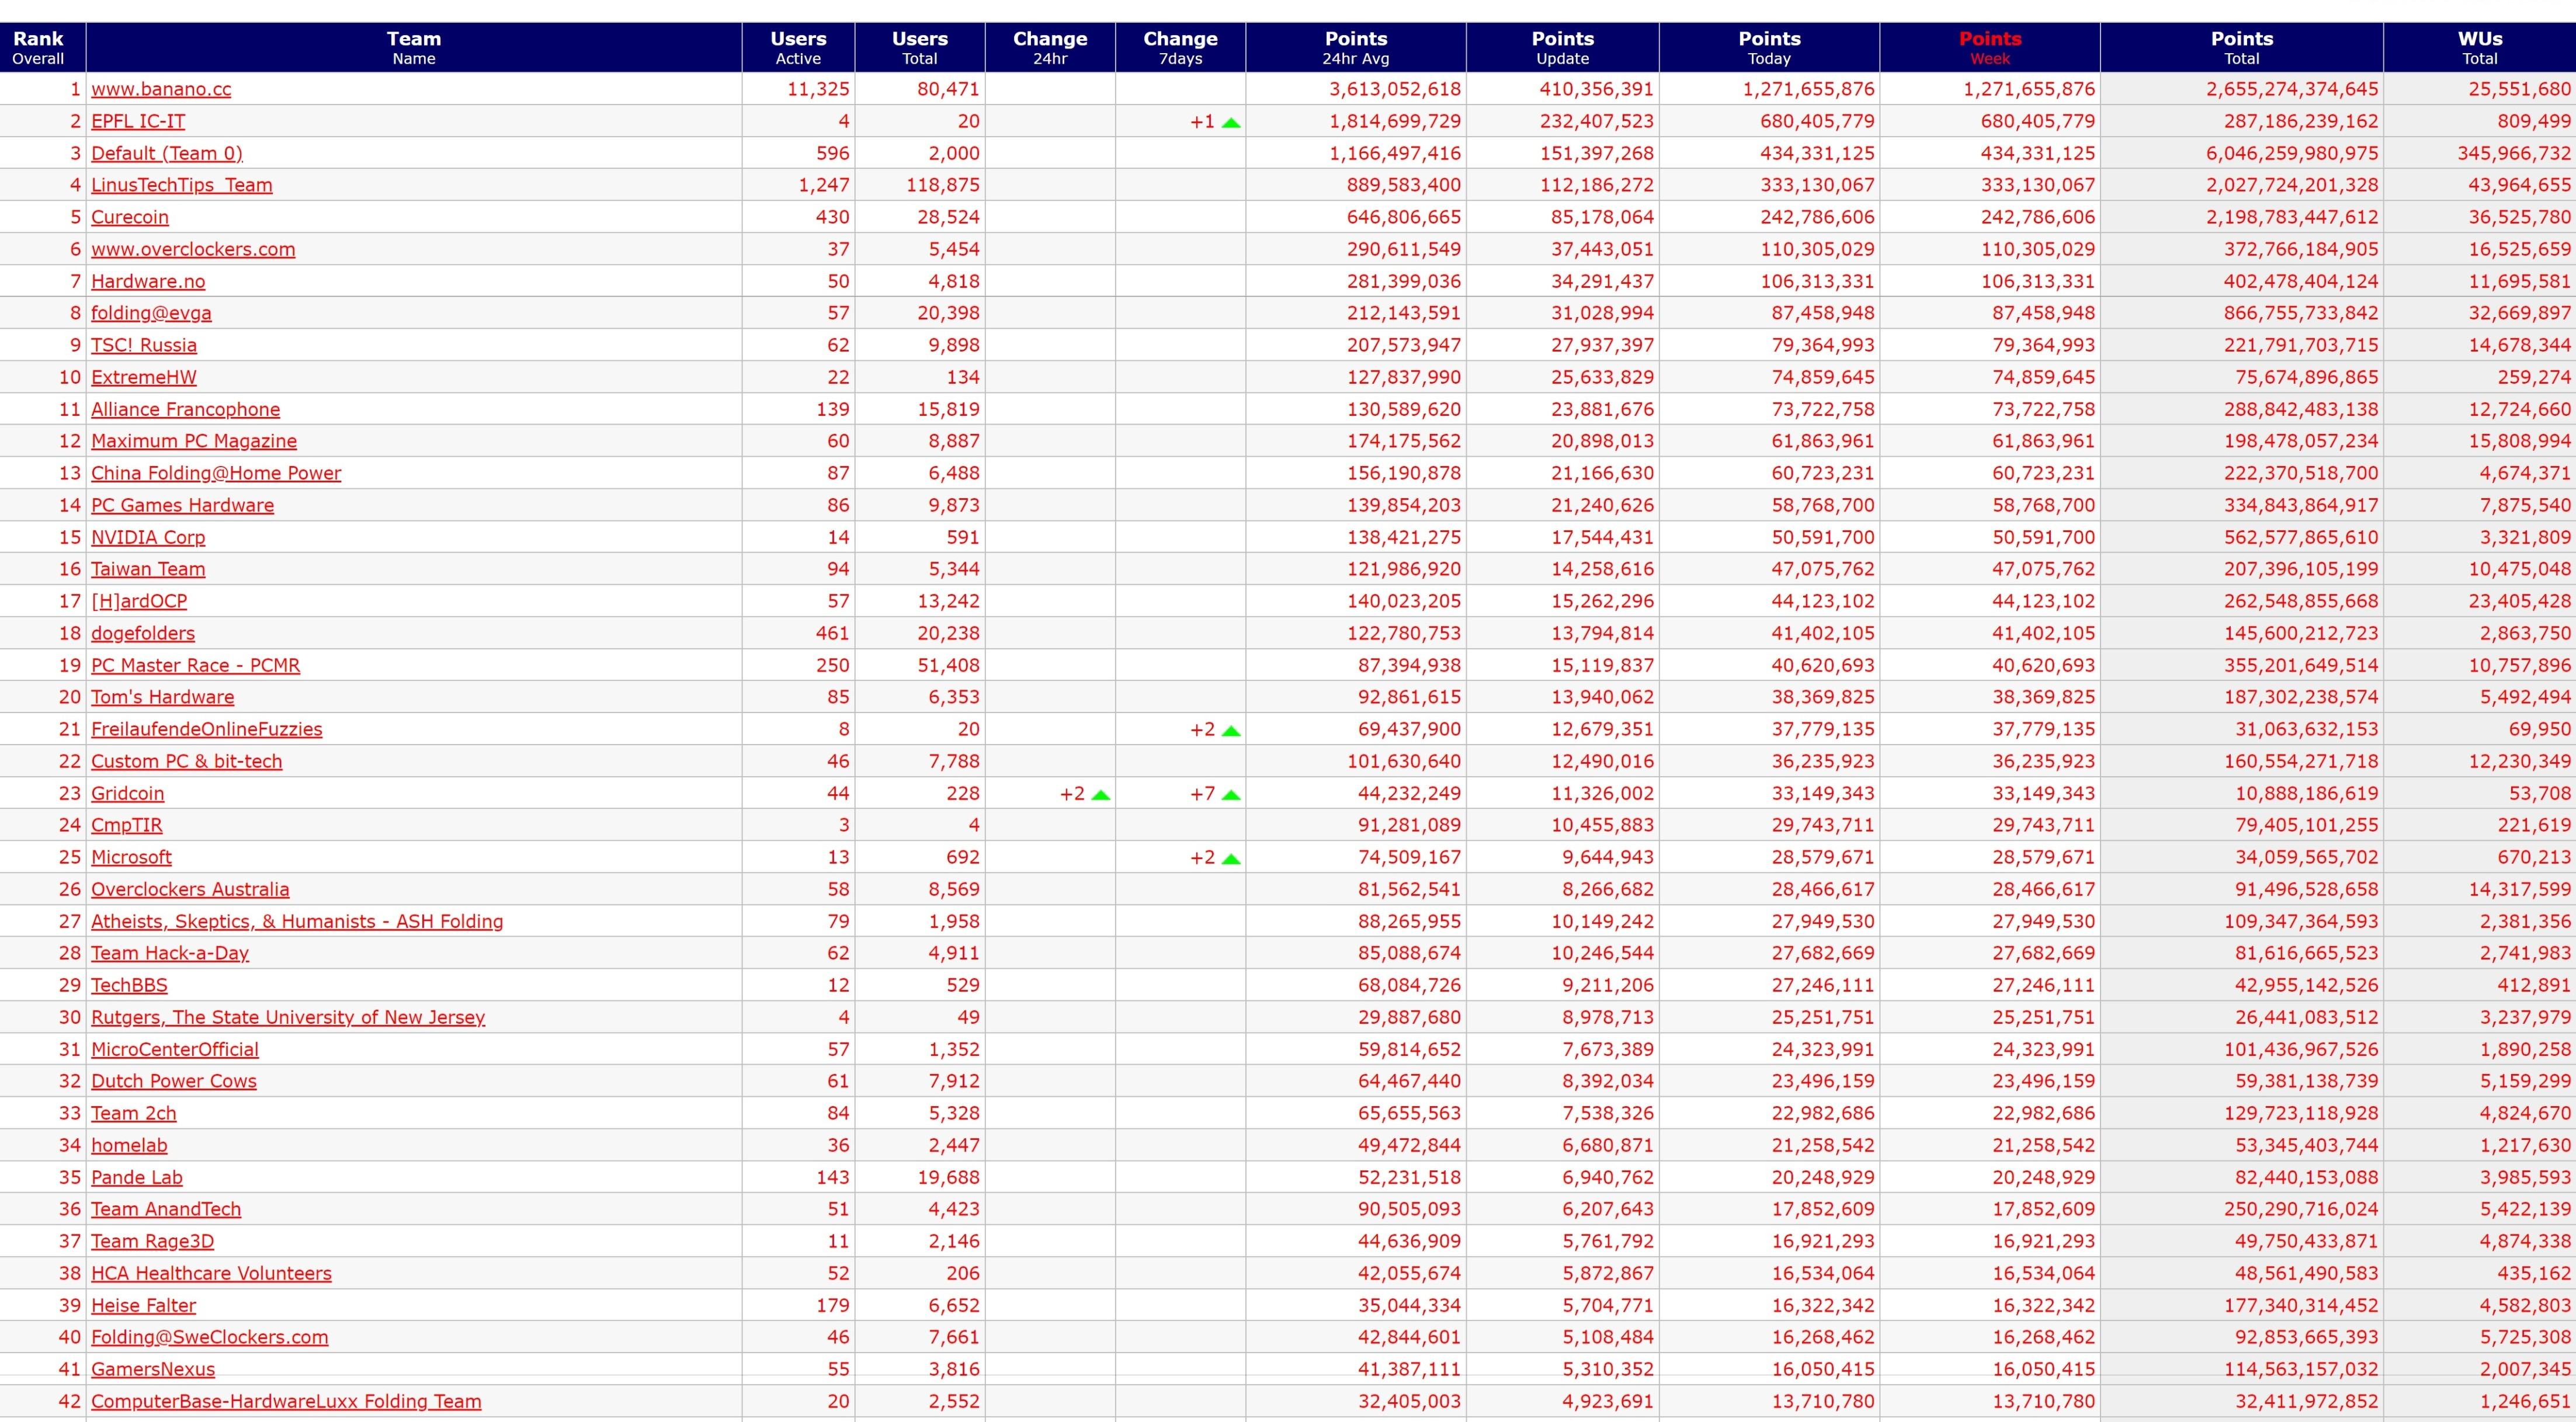Open Default (Team 0) link
The image size is (2576, 1422).
(167, 153)
